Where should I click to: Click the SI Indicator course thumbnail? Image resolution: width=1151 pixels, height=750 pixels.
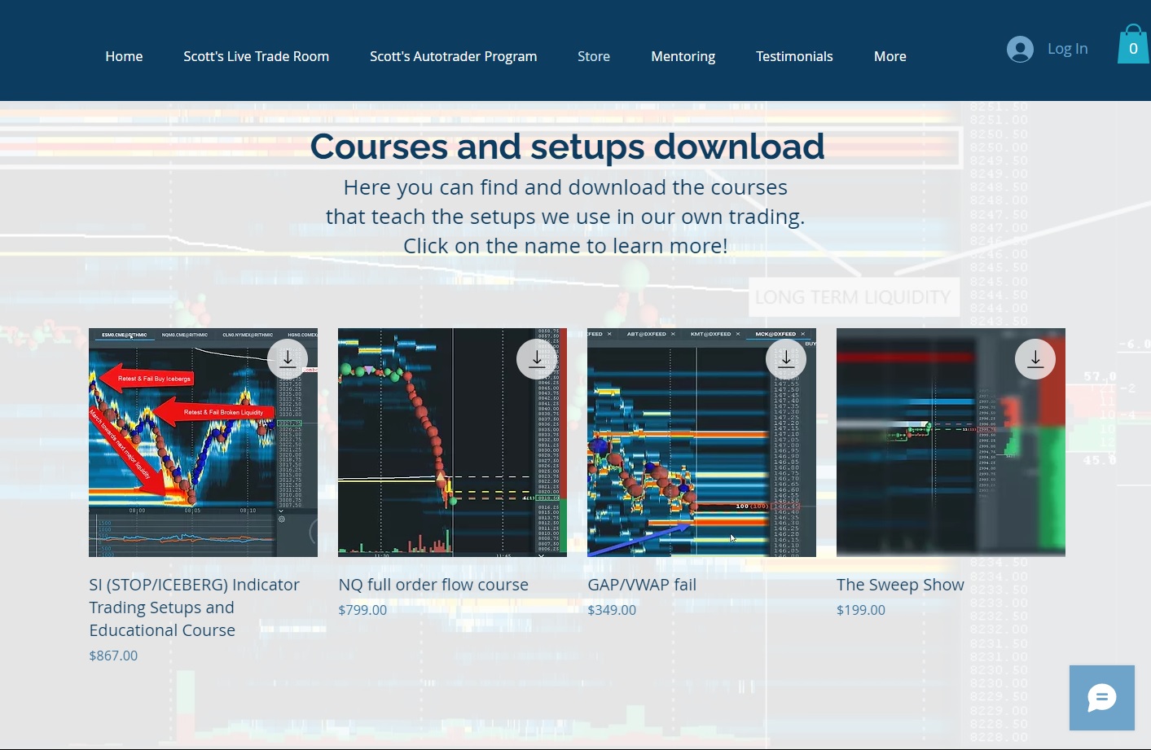(x=203, y=442)
